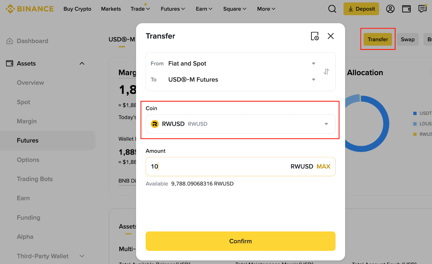Open transfer history icon in dialog
432x264 pixels.
(x=315, y=36)
